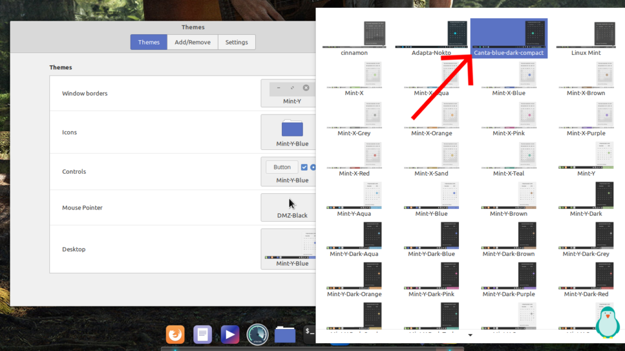Choose the Mint-Y-Dark-Red theme

[586, 280]
